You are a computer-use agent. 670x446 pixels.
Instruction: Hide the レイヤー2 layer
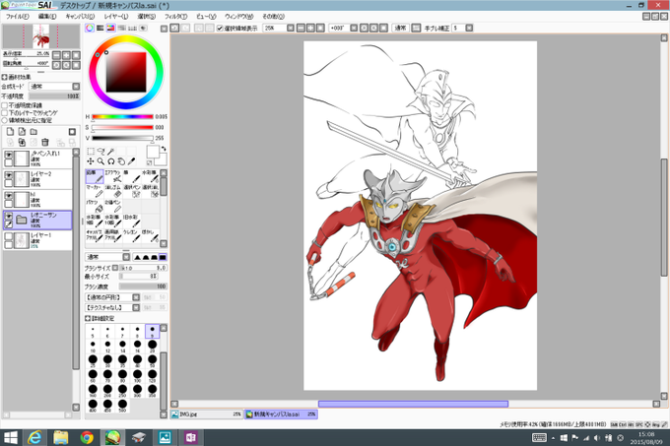click(x=8, y=175)
